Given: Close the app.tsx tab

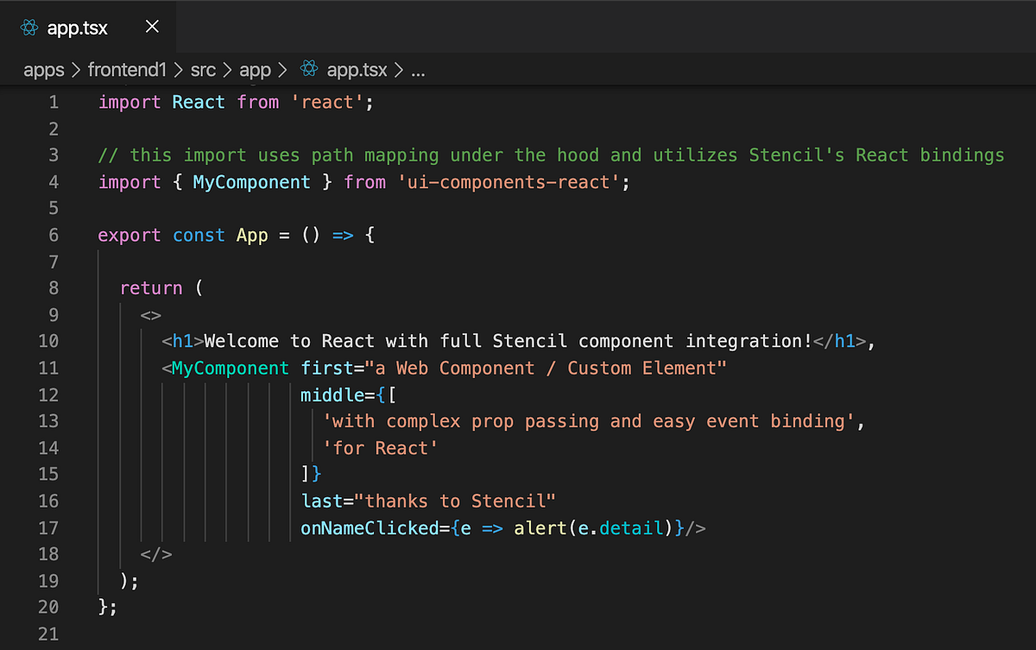Looking at the screenshot, I should 152,27.
